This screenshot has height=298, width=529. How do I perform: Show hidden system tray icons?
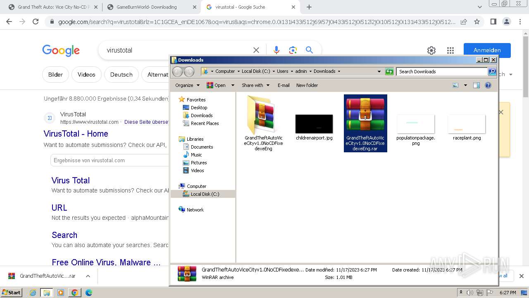click(461, 293)
